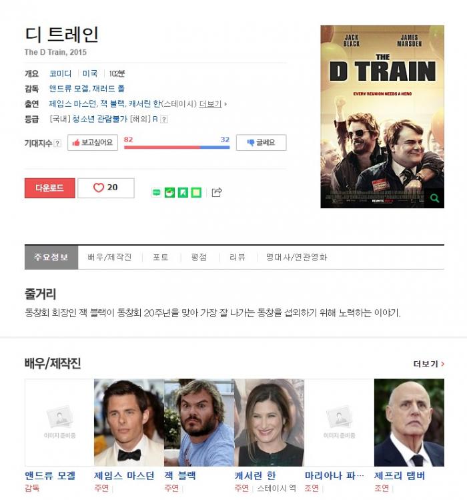
Task: Open the 평점 tab
Action: click(x=199, y=257)
